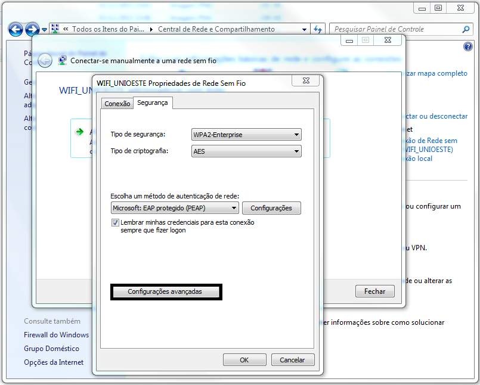Viewport: 480px width, 385px height.
Task: Click the conexão local link
Action: (418, 159)
